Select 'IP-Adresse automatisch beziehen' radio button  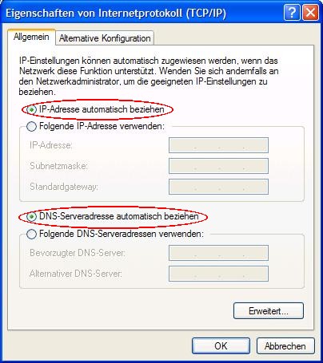click(32, 109)
